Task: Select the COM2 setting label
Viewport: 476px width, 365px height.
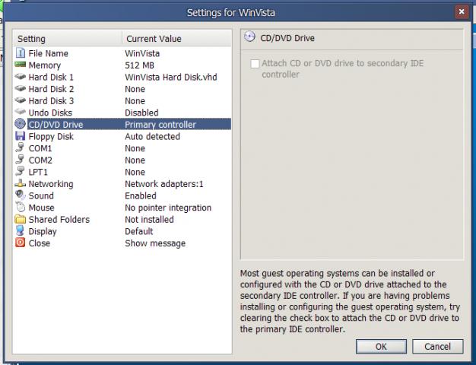Action: point(40,160)
